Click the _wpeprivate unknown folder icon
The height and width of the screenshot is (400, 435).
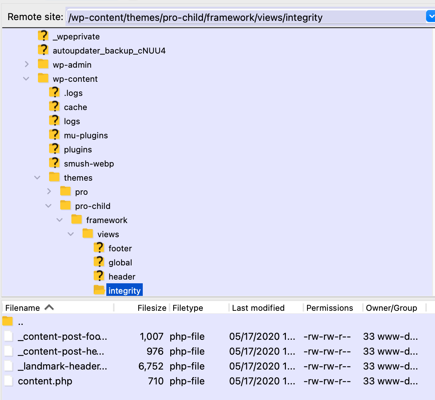click(43, 36)
